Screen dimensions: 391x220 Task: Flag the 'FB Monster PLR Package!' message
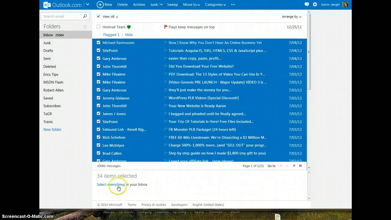click(166, 129)
